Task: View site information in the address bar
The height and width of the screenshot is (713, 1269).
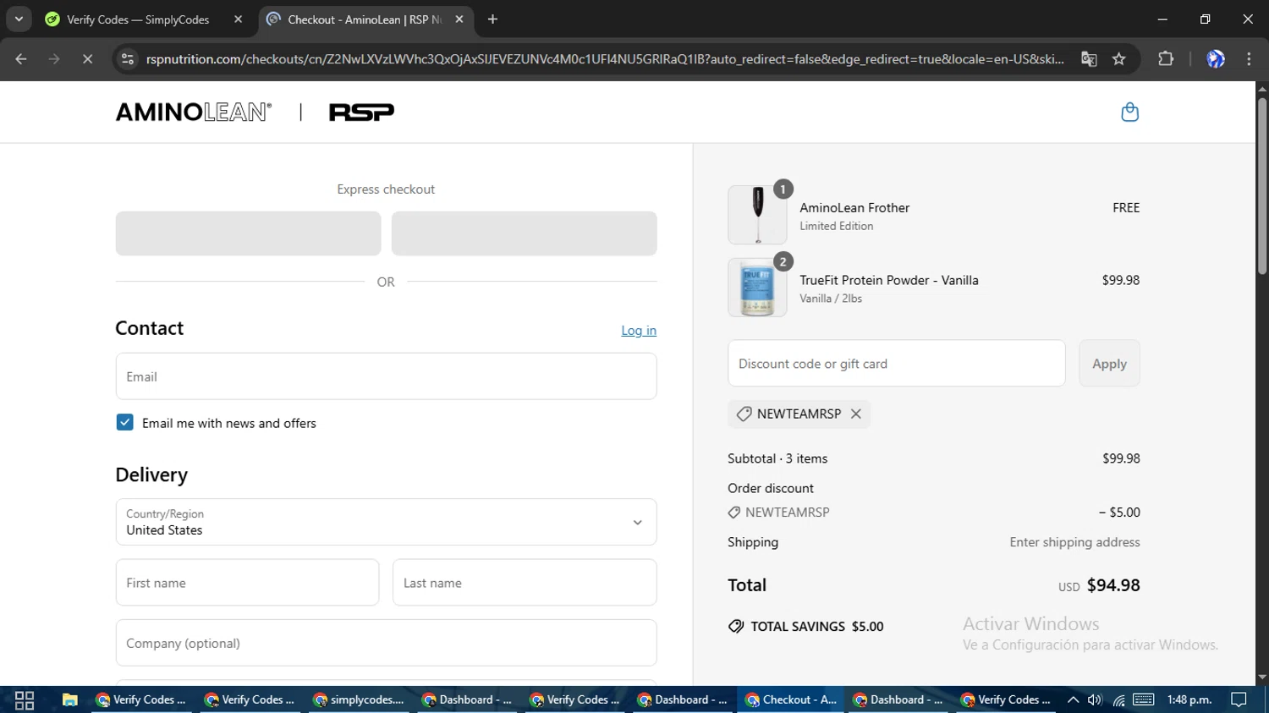Action: tap(128, 59)
